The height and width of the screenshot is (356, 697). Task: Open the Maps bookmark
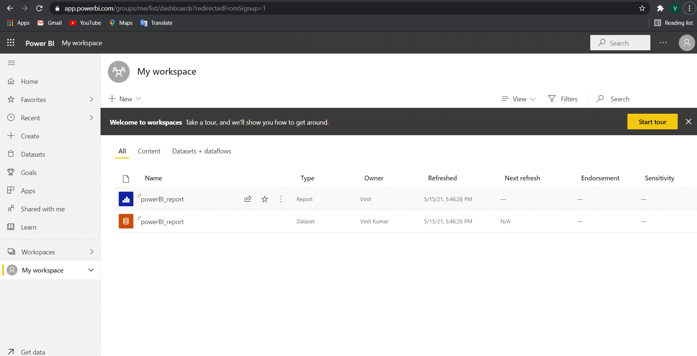coord(121,23)
